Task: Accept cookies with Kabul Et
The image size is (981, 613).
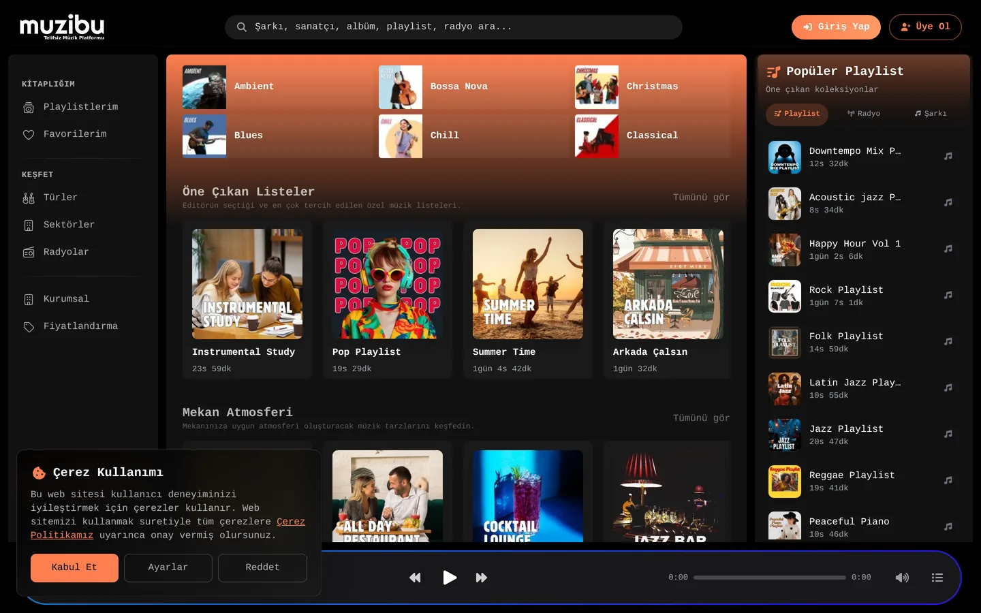Action: [74, 568]
